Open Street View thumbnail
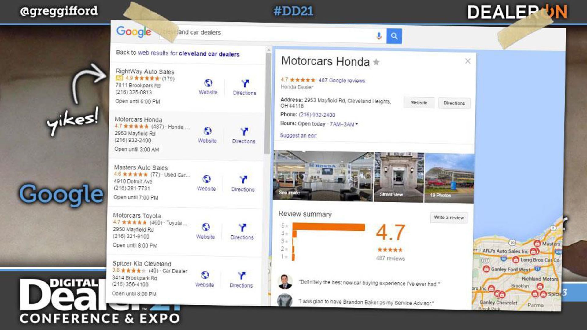The height and width of the screenshot is (330, 587). pos(399,177)
